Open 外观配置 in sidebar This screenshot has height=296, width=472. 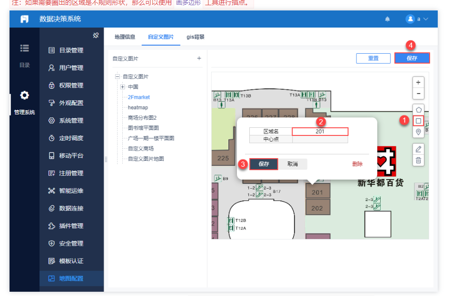pos(71,103)
